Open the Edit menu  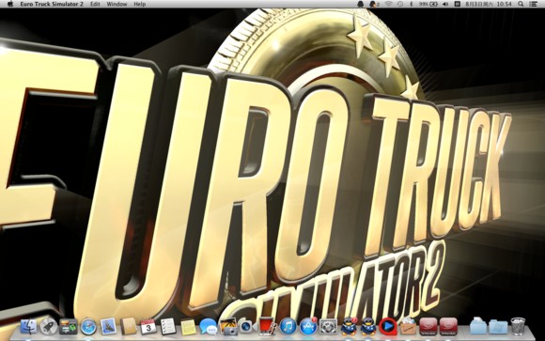pyautogui.click(x=95, y=4)
